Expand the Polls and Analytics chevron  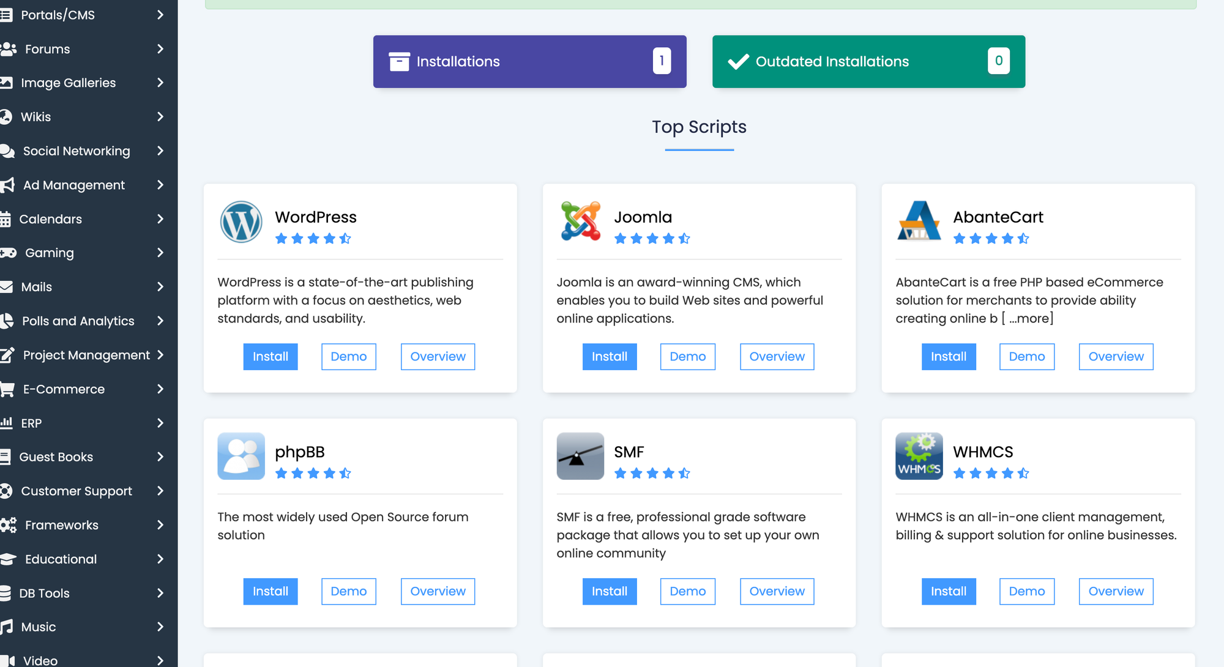pos(160,321)
